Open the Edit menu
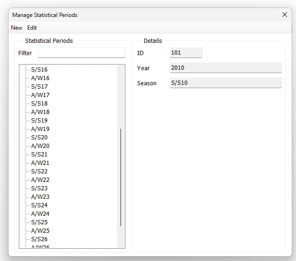 click(x=32, y=28)
